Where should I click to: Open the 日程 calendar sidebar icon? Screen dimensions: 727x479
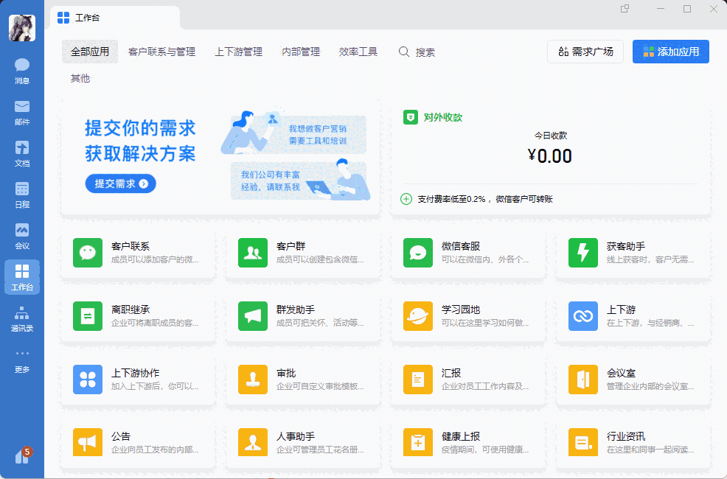click(x=22, y=194)
